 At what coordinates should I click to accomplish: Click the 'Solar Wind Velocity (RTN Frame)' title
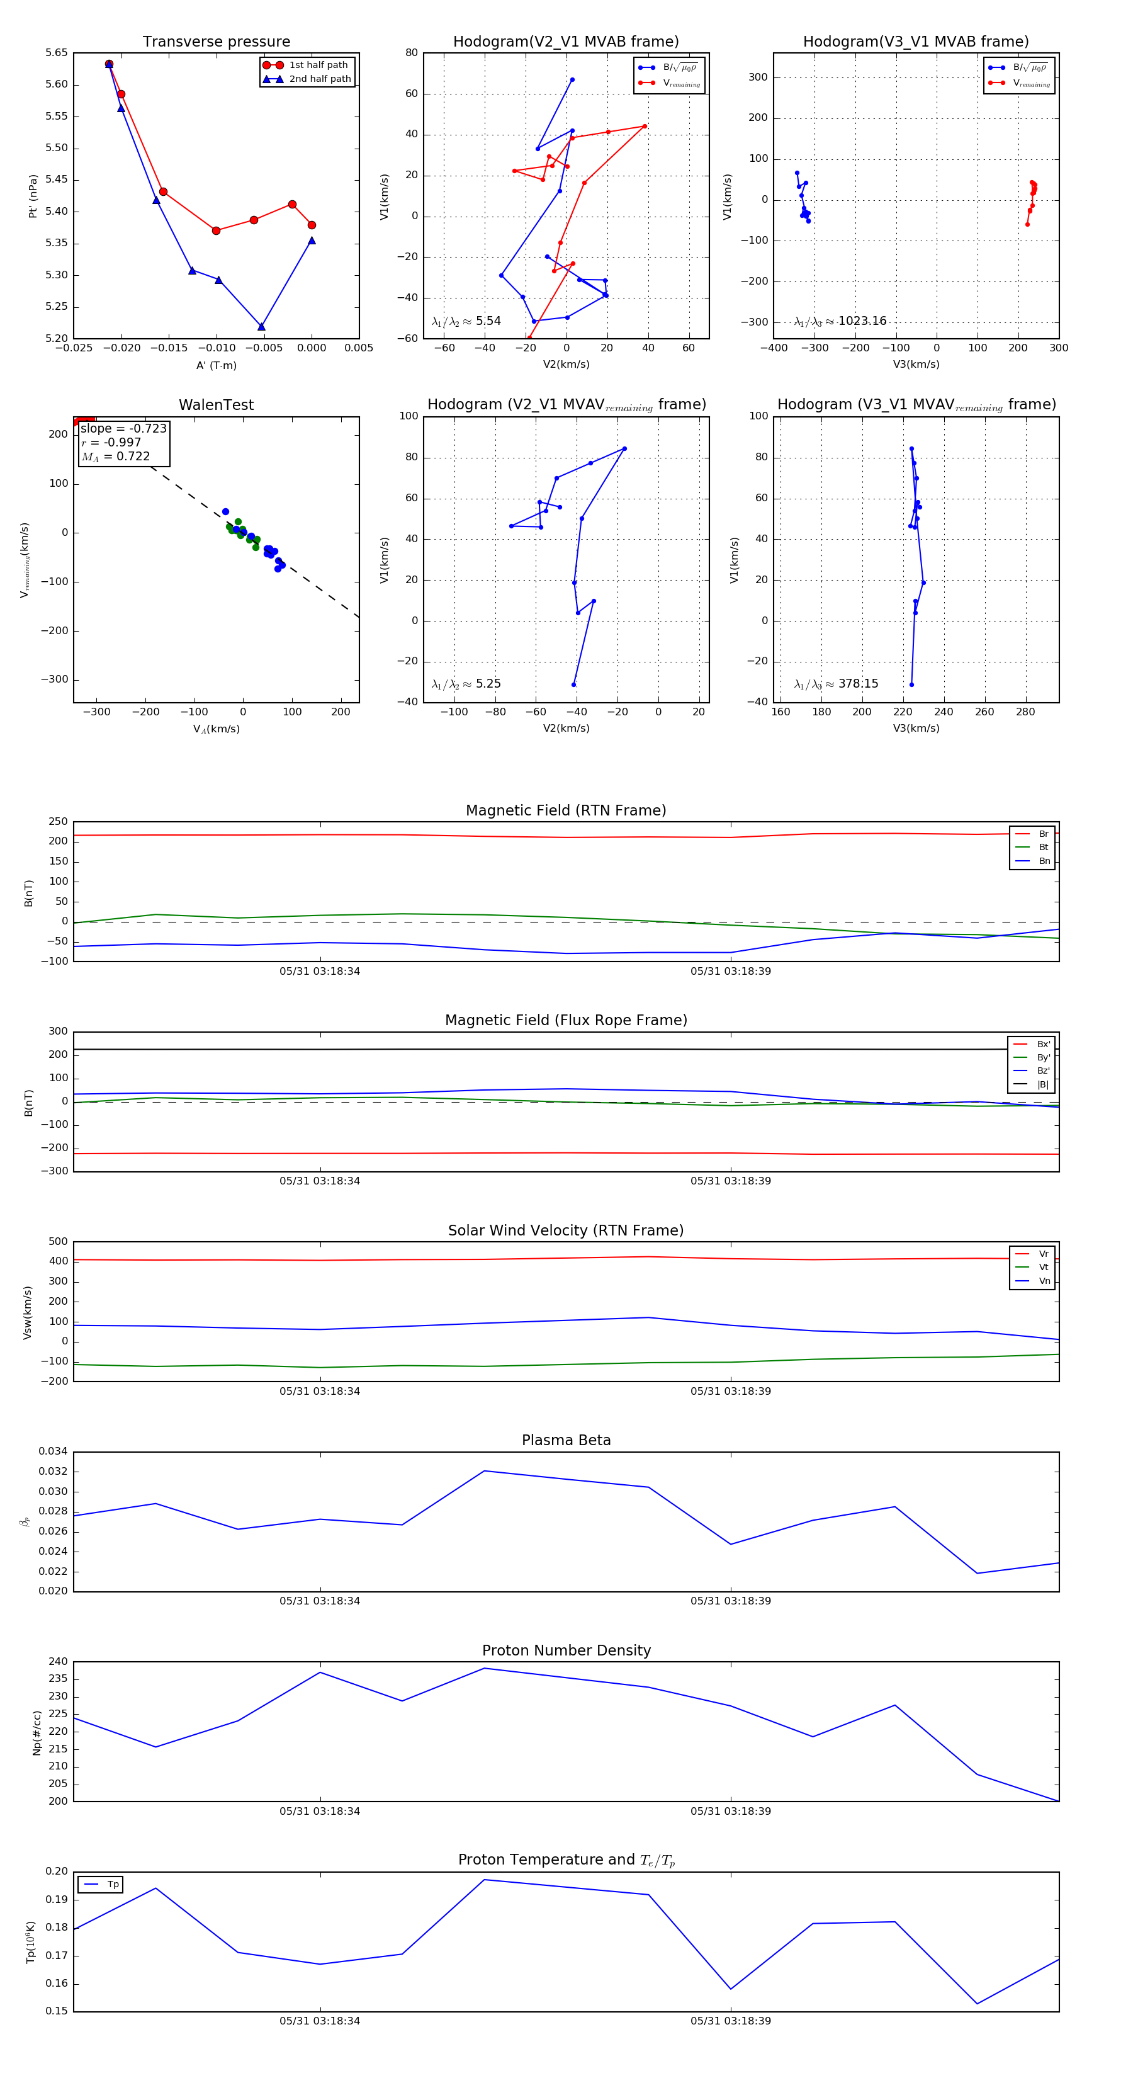point(566,1230)
